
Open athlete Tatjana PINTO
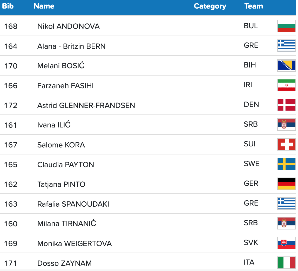coord(61,184)
